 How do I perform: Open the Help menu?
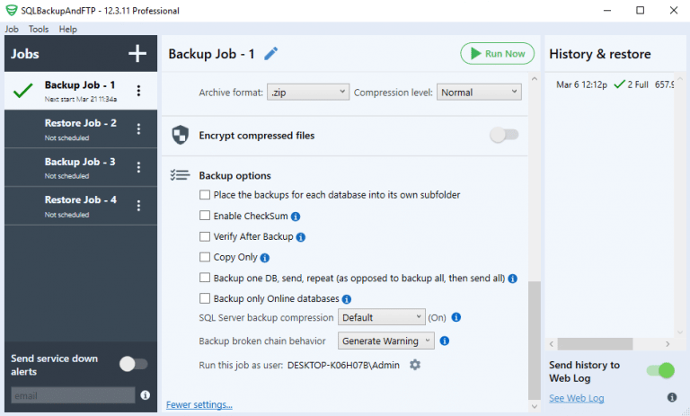pos(67,29)
